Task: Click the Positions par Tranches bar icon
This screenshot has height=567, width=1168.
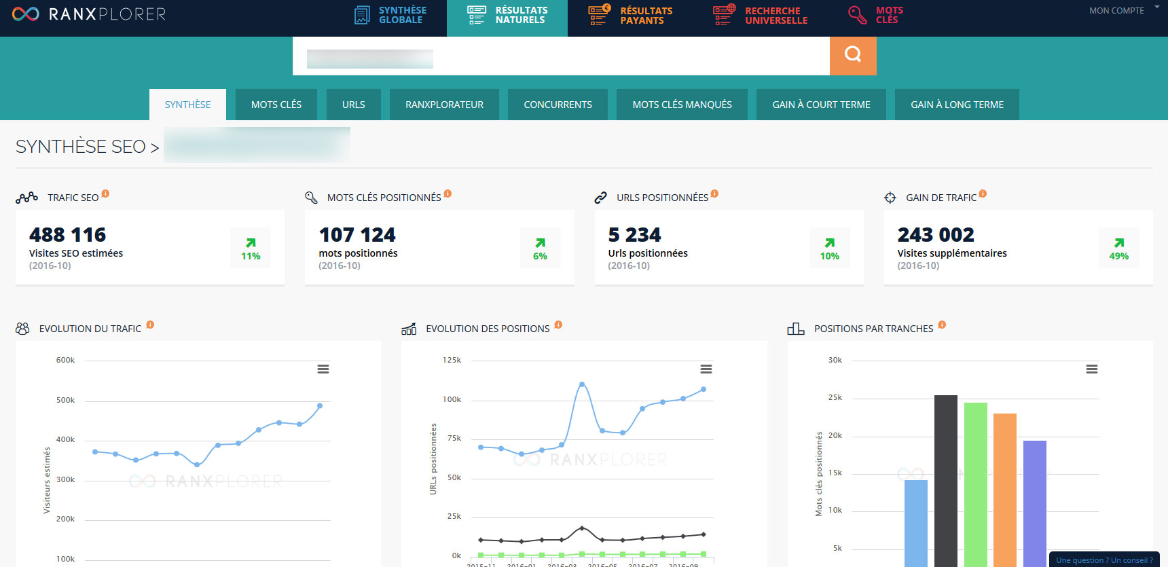Action: pyautogui.click(x=795, y=329)
